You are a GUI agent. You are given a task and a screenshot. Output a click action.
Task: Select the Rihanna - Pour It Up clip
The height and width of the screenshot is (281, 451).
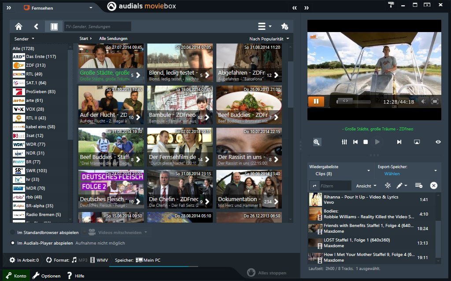click(371, 200)
